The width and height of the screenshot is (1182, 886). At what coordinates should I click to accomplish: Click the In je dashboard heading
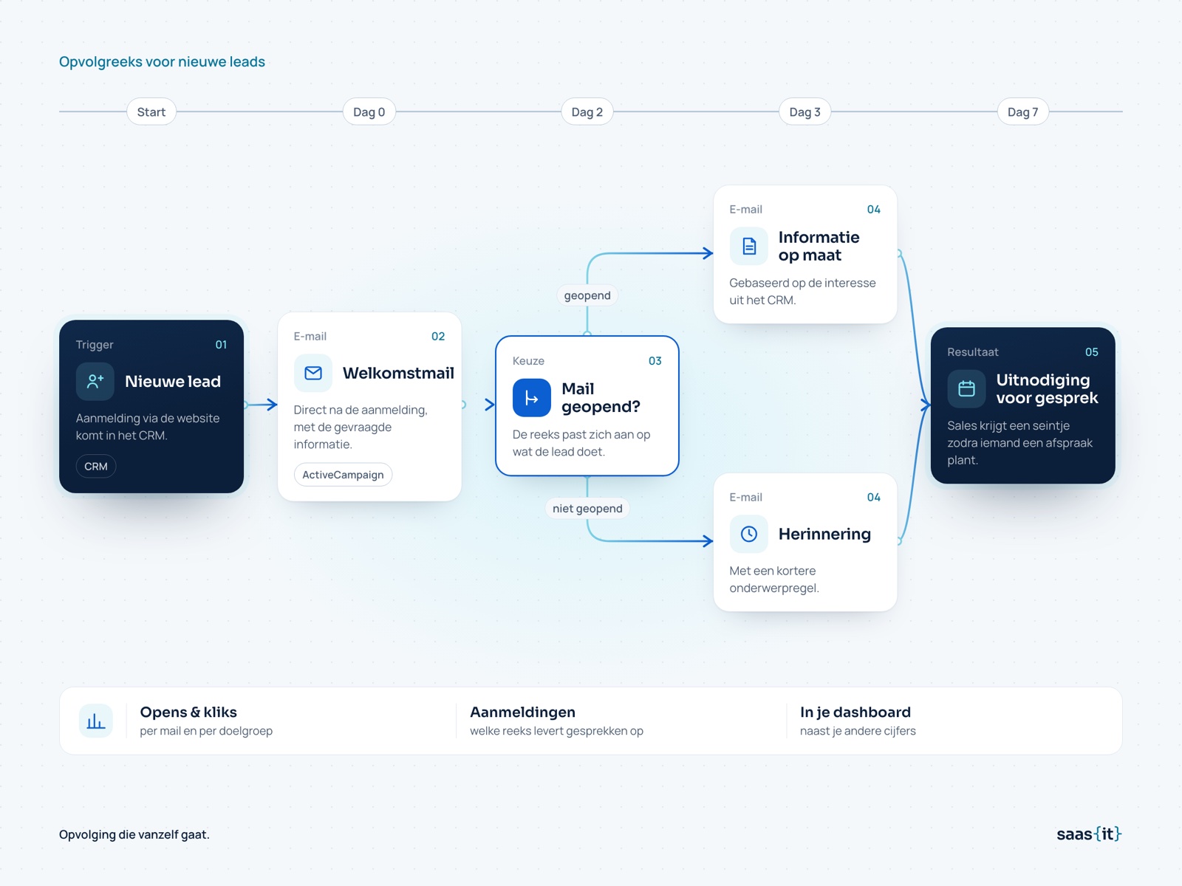[855, 712]
